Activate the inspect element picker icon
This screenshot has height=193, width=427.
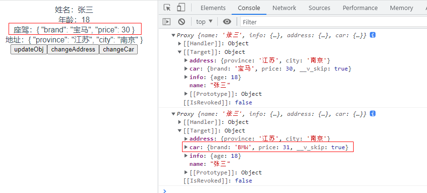click(167, 8)
